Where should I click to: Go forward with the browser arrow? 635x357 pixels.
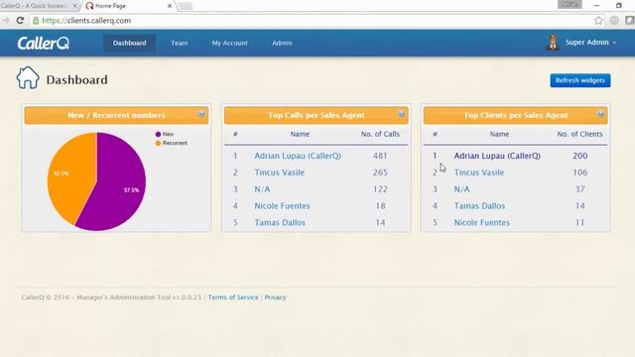click(6, 20)
